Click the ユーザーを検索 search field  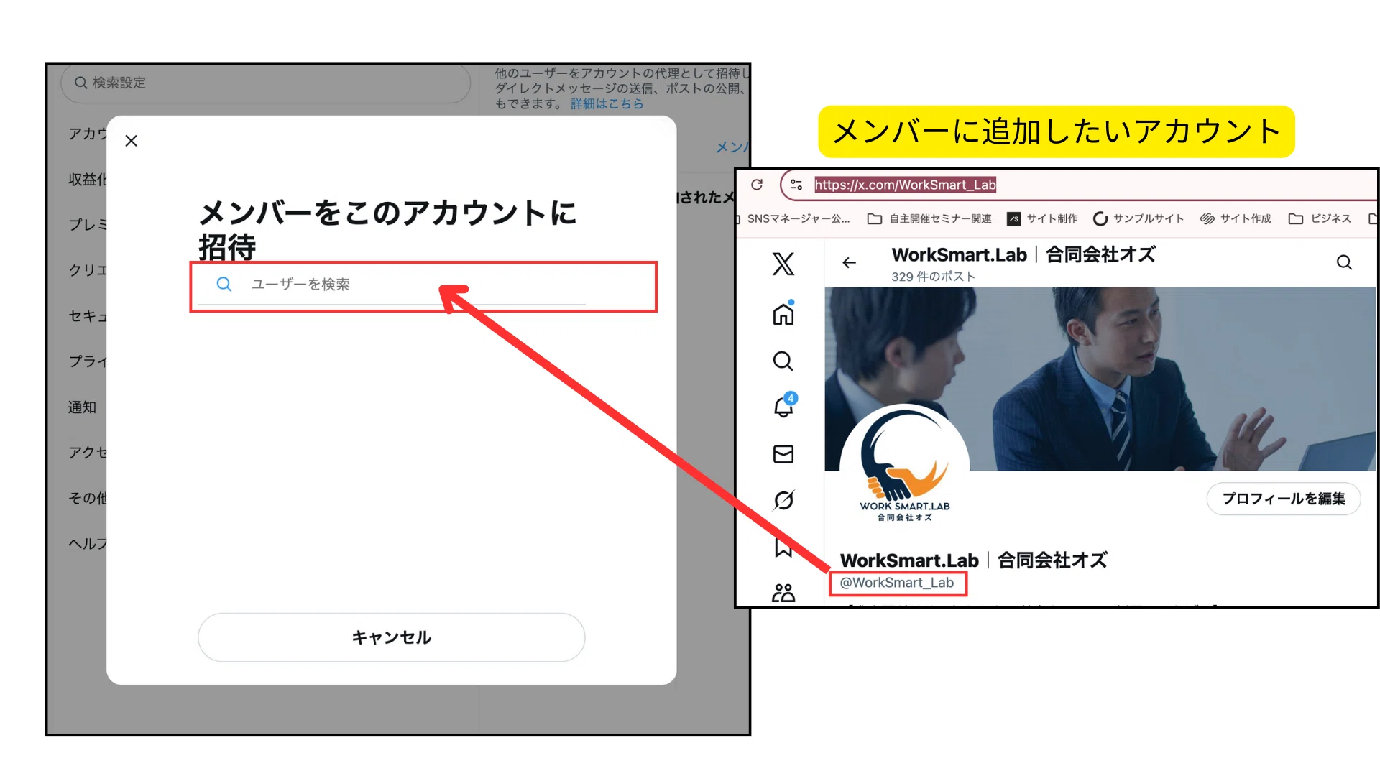(392, 285)
